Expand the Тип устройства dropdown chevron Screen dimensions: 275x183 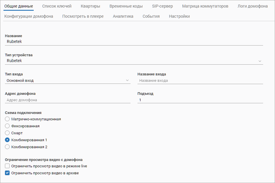(x=260, y=61)
